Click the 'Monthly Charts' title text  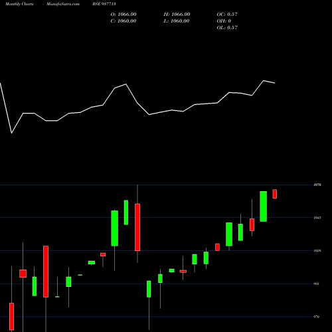pyautogui.click(x=19, y=4)
